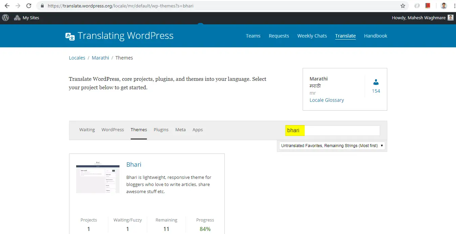This screenshot has height=234, width=456.
Task: Go to Marathi breadcrumb link
Action: pos(101,58)
